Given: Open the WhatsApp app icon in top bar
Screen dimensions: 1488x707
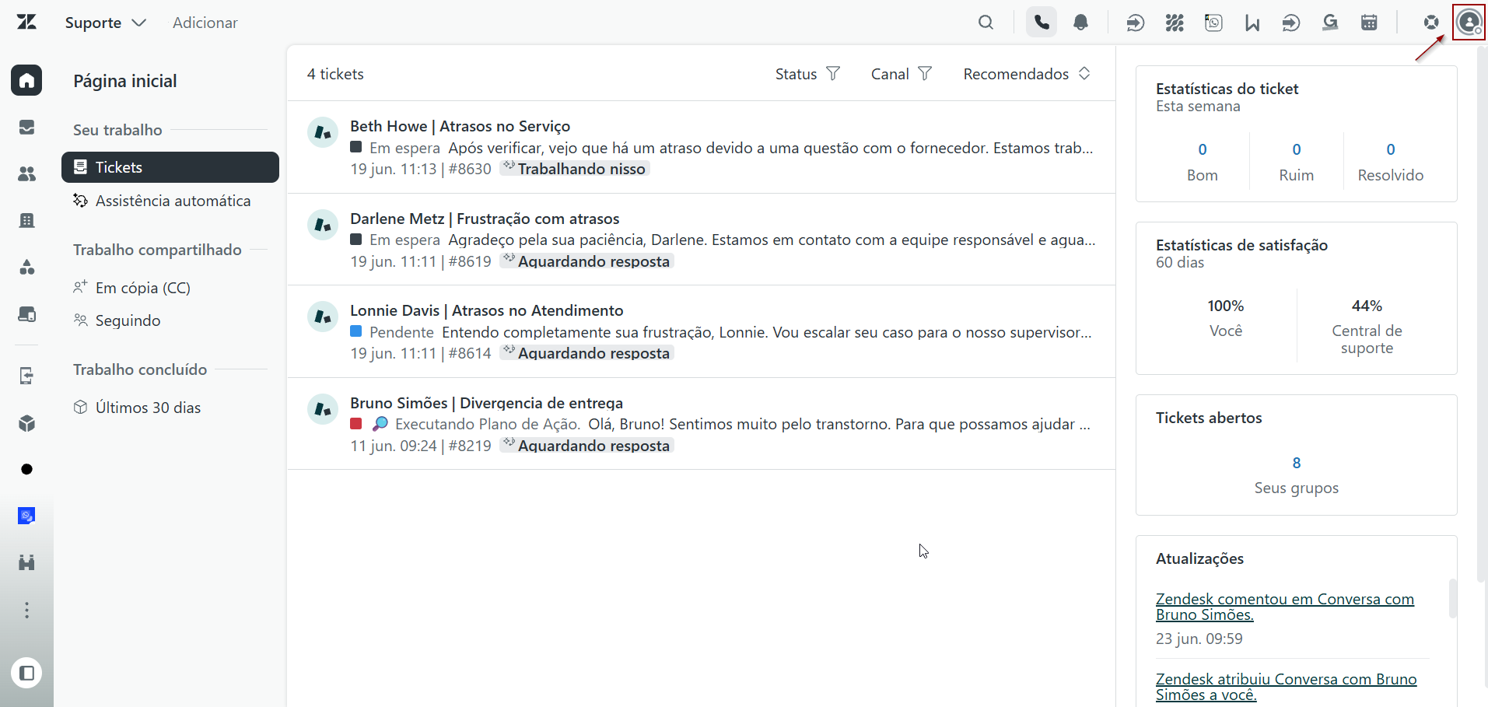Looking at the screenshot, I should [x=1213, y=23].
